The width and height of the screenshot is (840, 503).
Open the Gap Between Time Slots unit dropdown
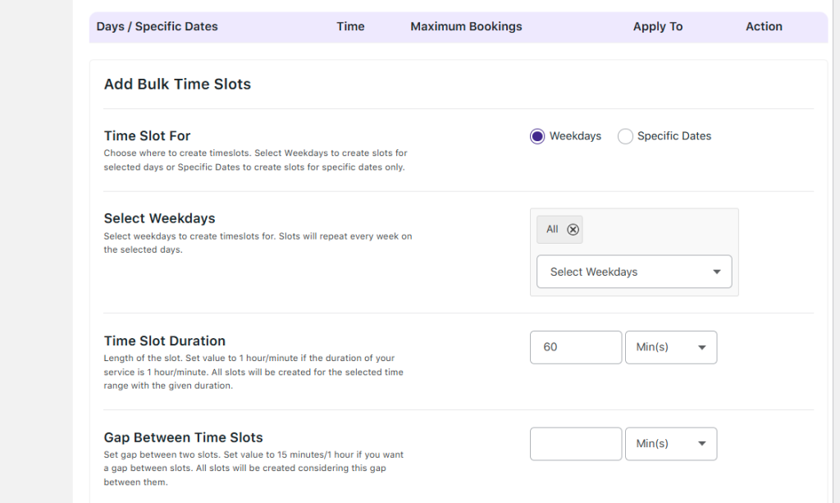(x=670, y=444)
